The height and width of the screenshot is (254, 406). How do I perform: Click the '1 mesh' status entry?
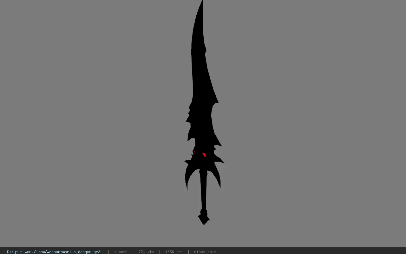point(121,252)
